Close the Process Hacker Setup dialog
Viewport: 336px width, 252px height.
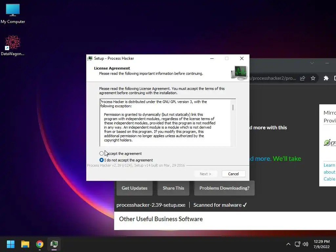(x=242, y=58)
